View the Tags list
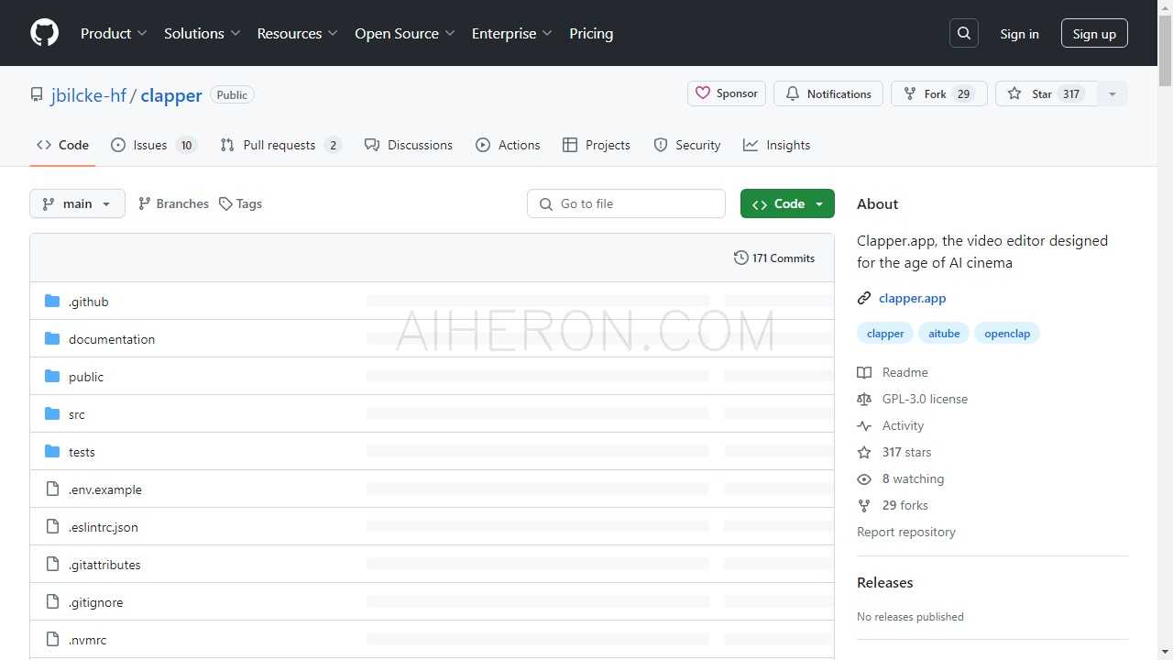 pyautogui.click(x=240, y=203)
